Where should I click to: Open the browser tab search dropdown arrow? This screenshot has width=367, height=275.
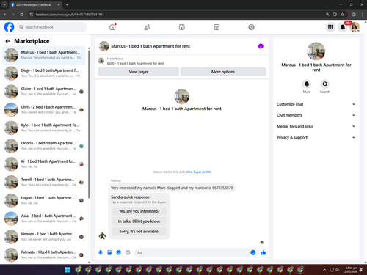click(x=4, y=4)
